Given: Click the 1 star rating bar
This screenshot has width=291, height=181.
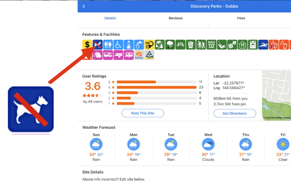Looking at the screenshot, I should (x=157, y=104).
